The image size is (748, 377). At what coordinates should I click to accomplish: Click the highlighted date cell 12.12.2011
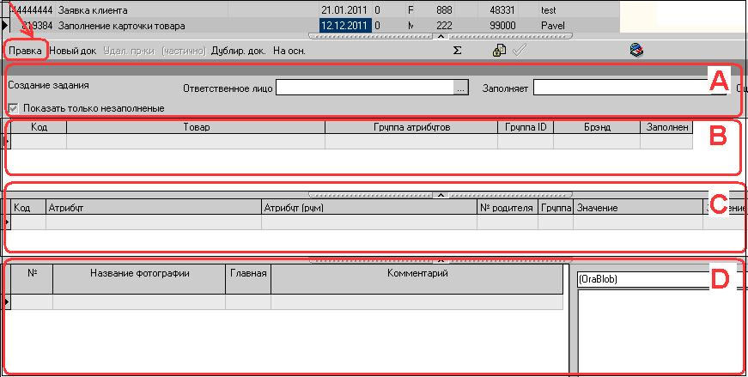point(345,25)
